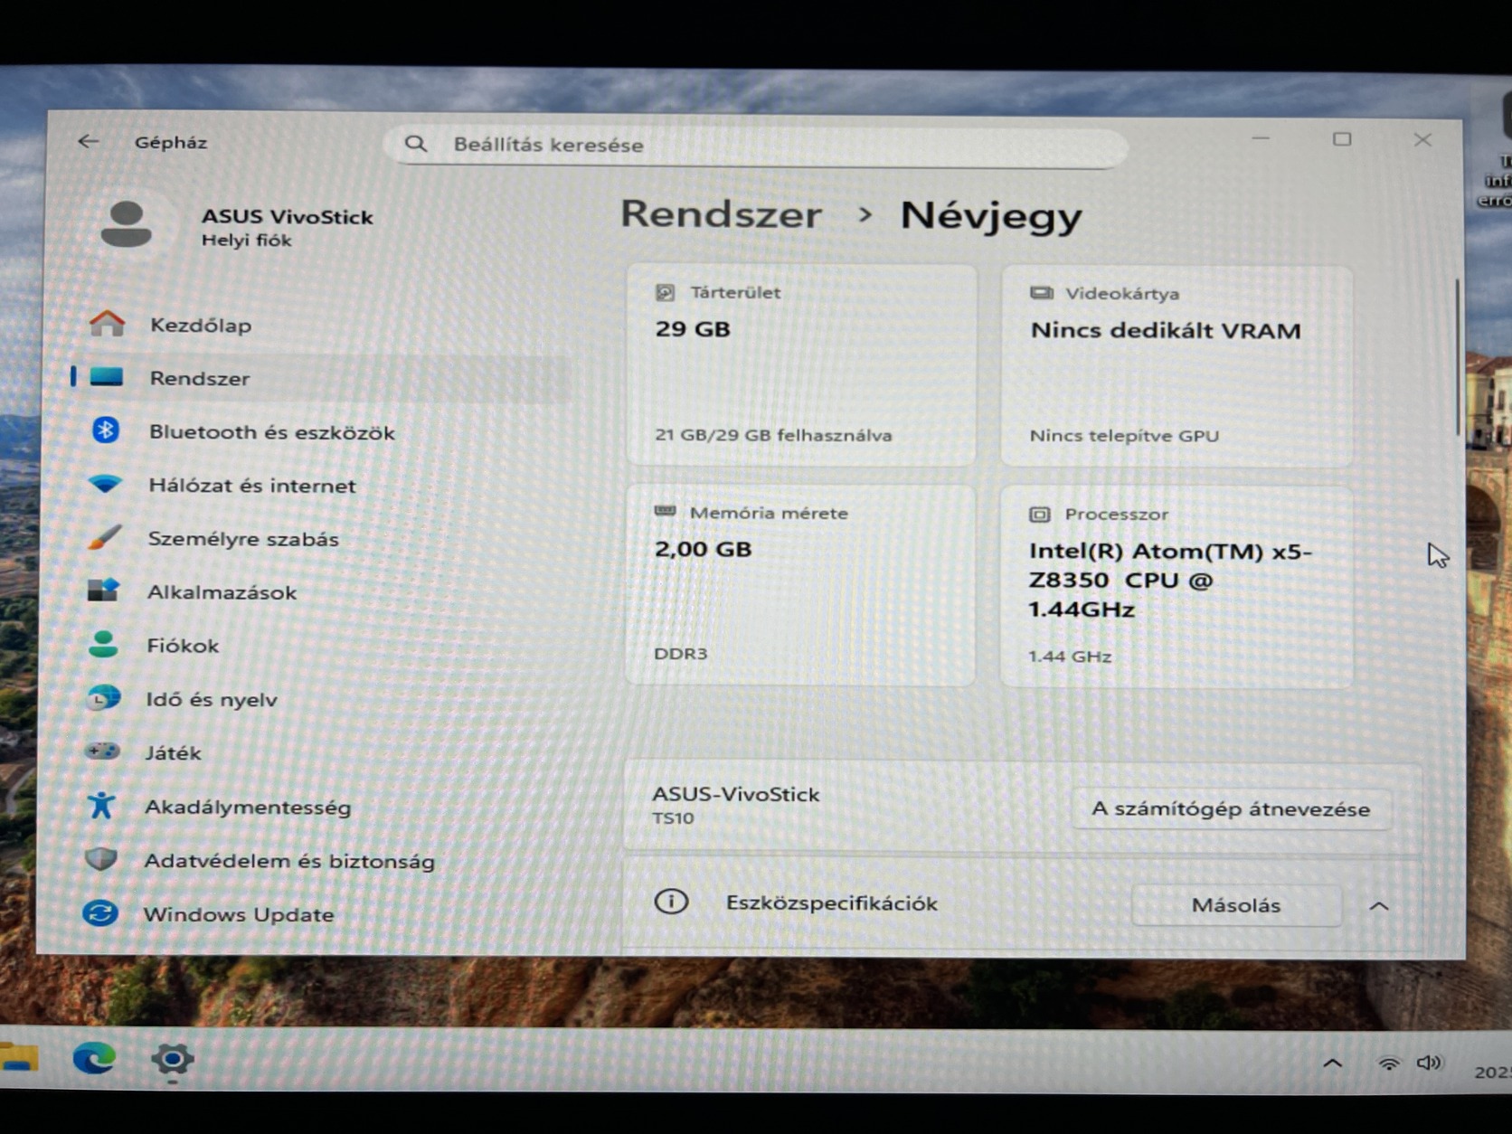Viewport: 1512px width, 1134px height.
Task: Click the Nincs telepítve GPU text
Action: coord(1124,435)
